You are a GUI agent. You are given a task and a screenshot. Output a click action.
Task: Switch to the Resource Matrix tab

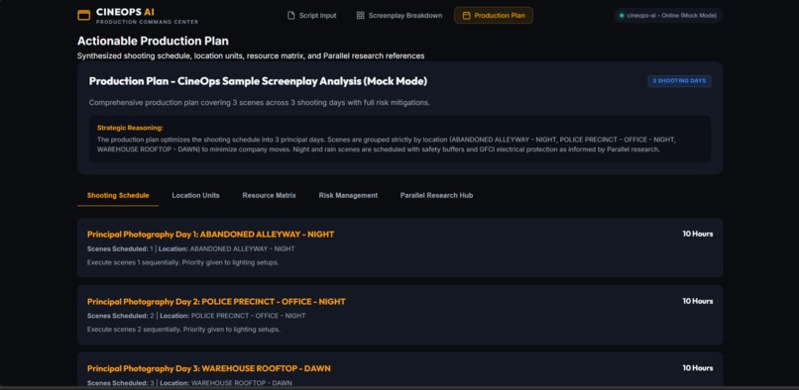(x=269, y=196)
